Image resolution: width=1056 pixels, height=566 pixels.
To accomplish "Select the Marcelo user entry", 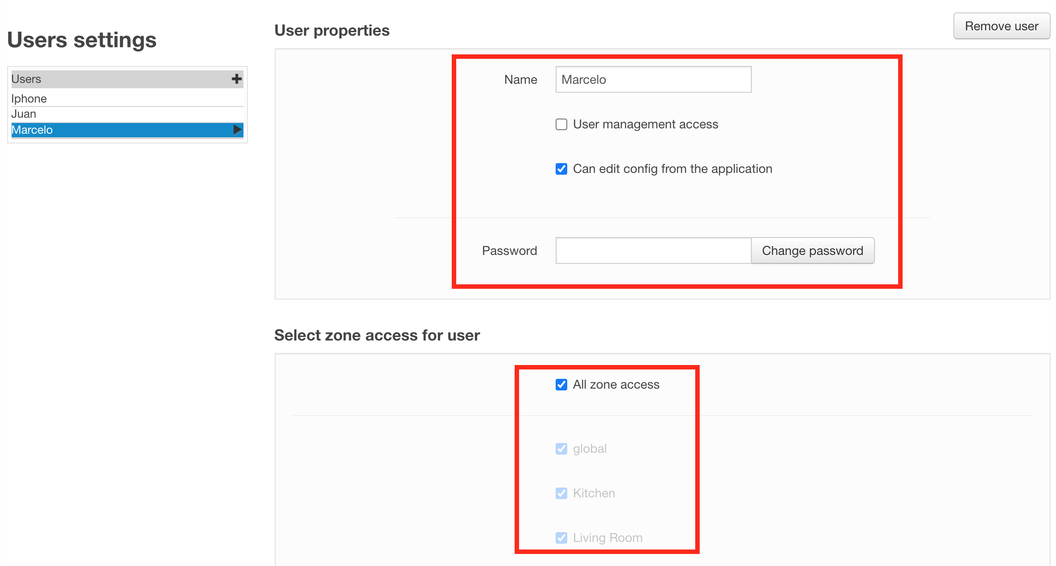I will (x=32, y=130).
